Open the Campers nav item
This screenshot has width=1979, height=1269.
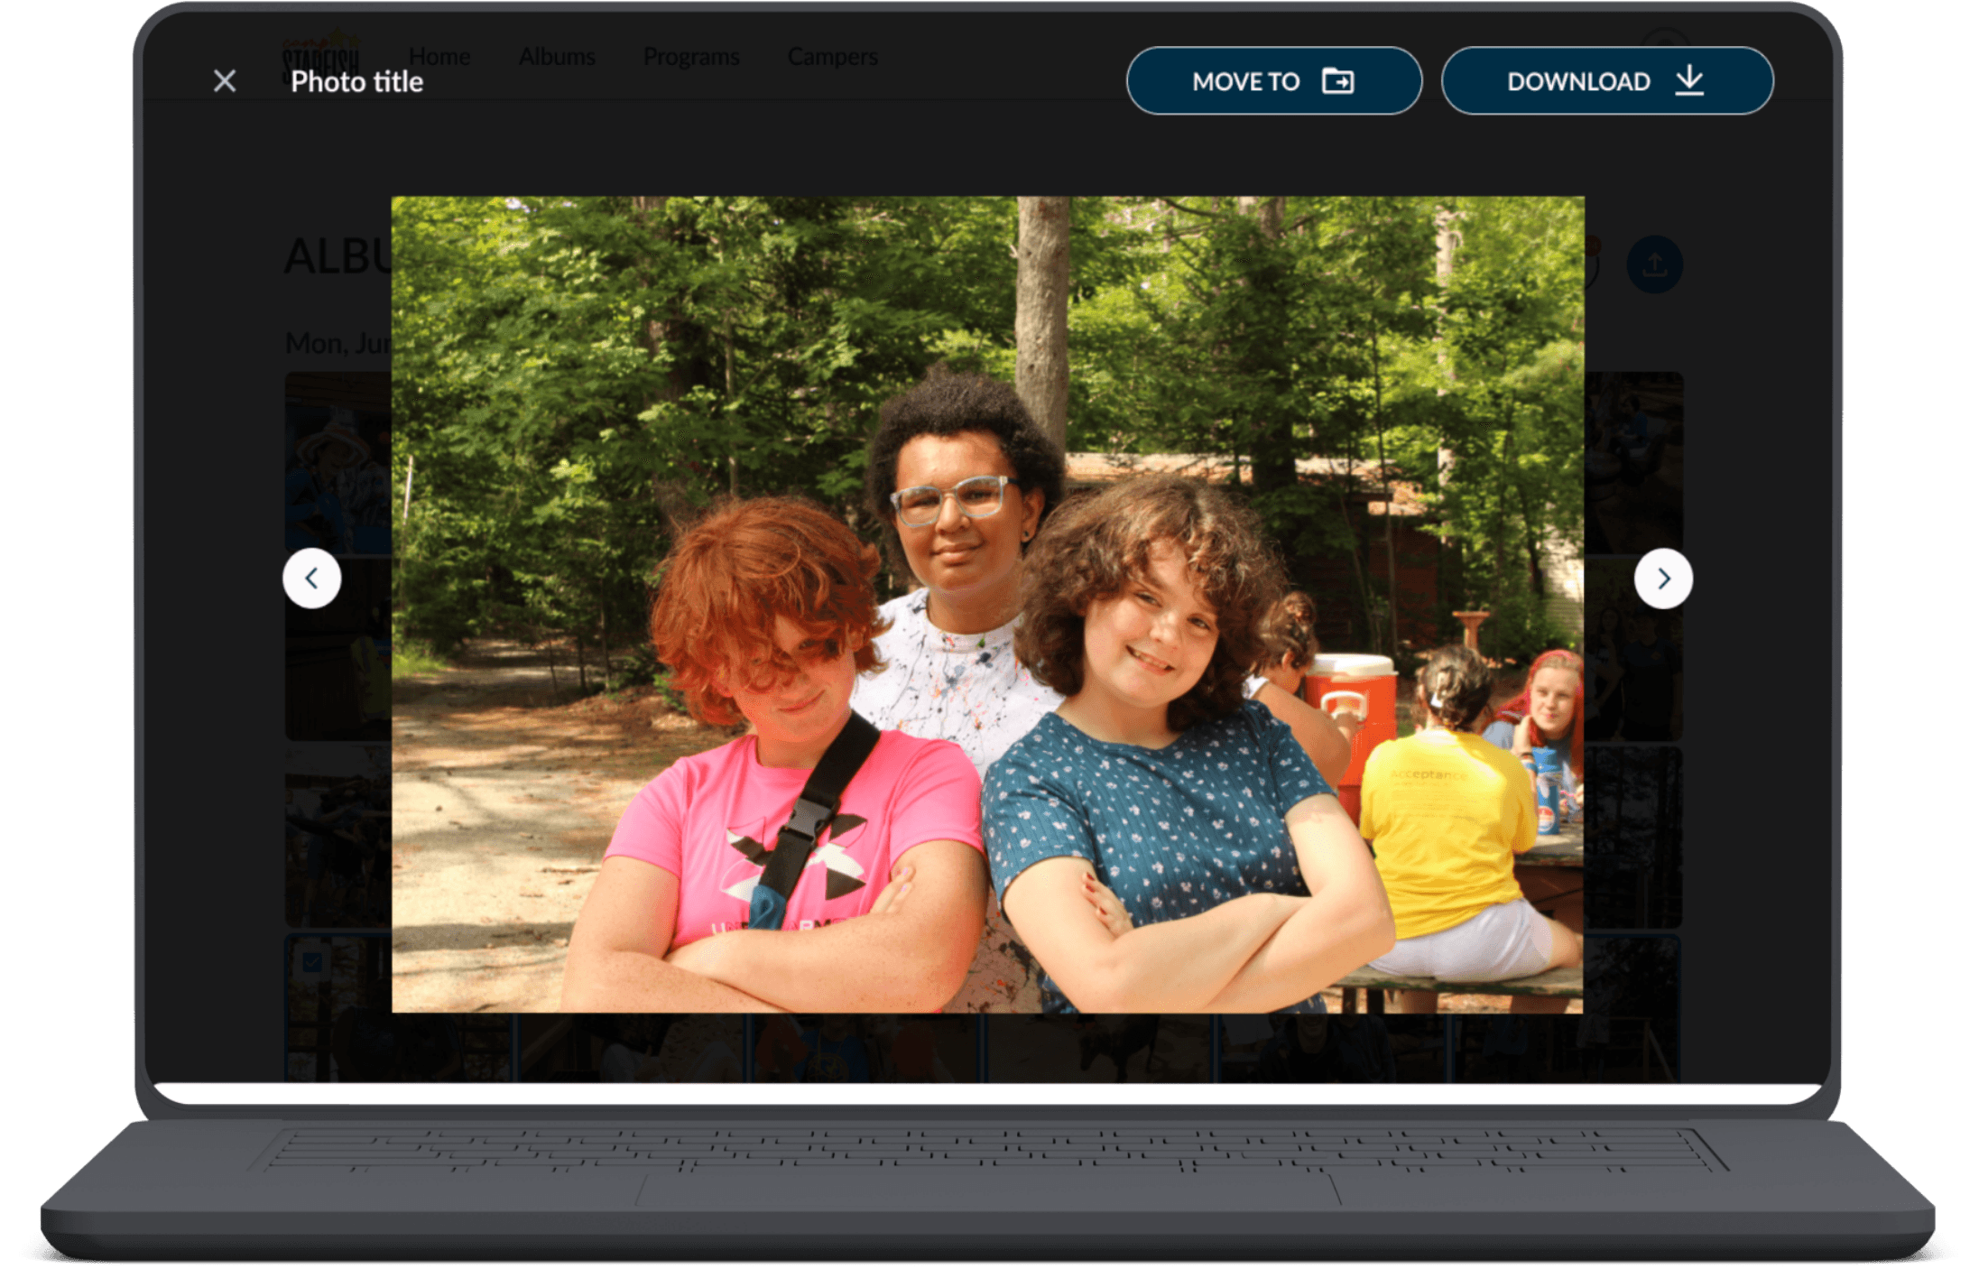click(832, 56)
